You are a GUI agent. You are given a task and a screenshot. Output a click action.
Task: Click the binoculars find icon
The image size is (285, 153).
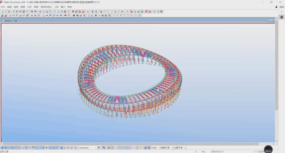click(x=74, y=15)
